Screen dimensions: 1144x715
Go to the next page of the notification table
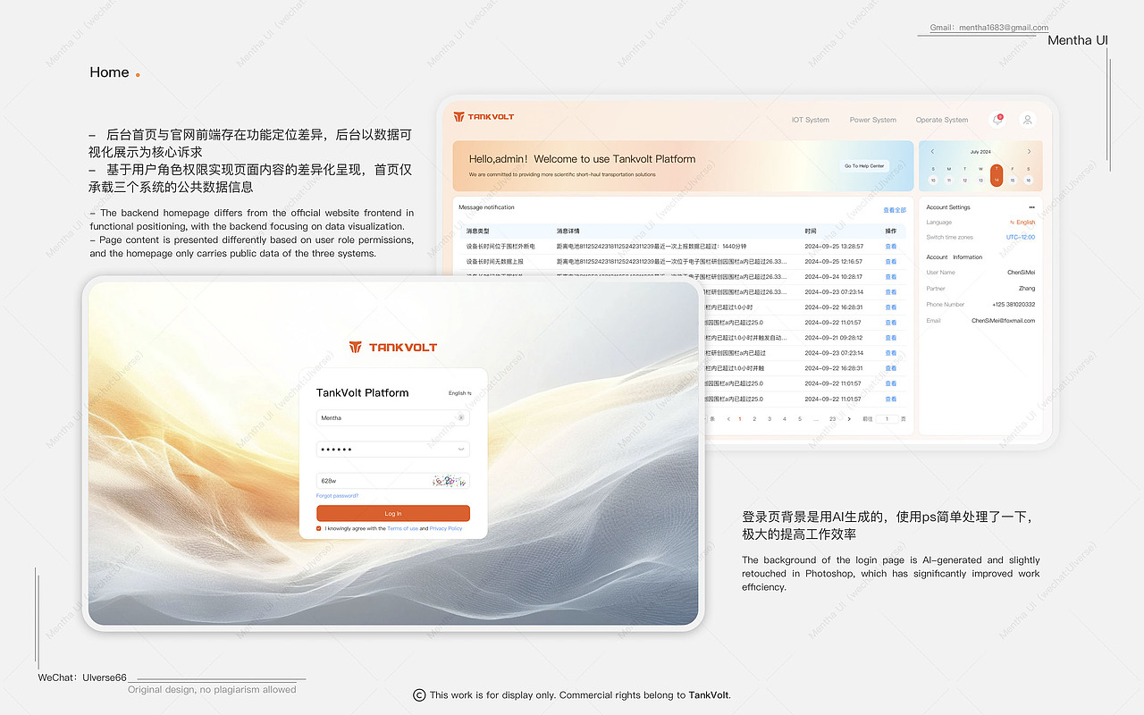point(849,418)
